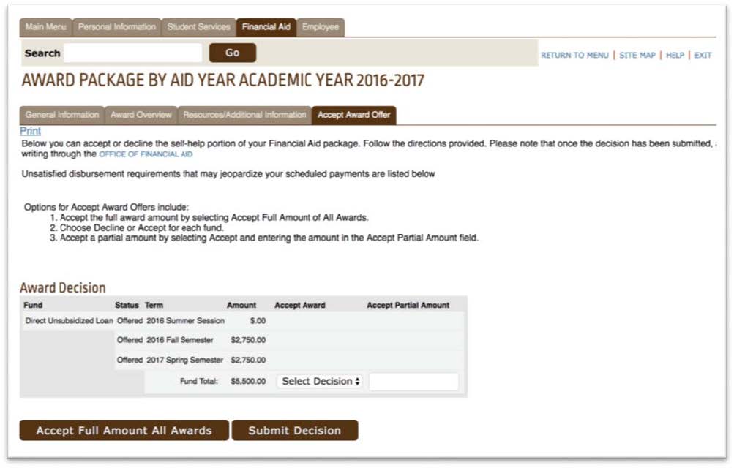734x468 pixels.
Task: Click the EXIT link
Action: click(x=703, y=56)
